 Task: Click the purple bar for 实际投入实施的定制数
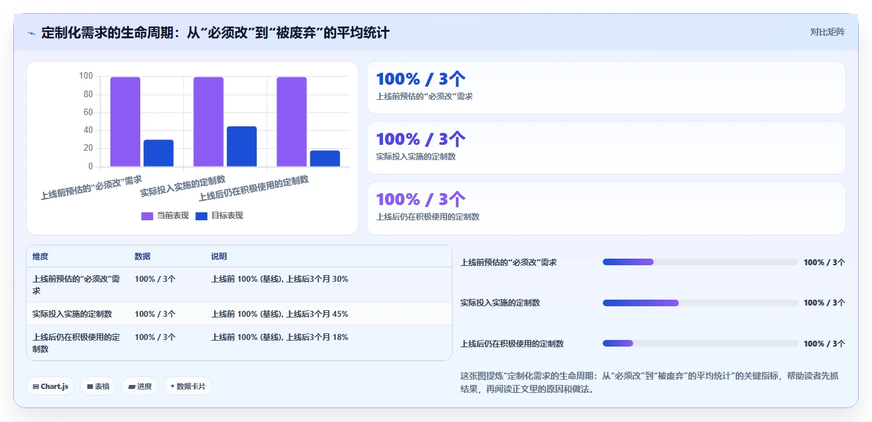point(208,122)
